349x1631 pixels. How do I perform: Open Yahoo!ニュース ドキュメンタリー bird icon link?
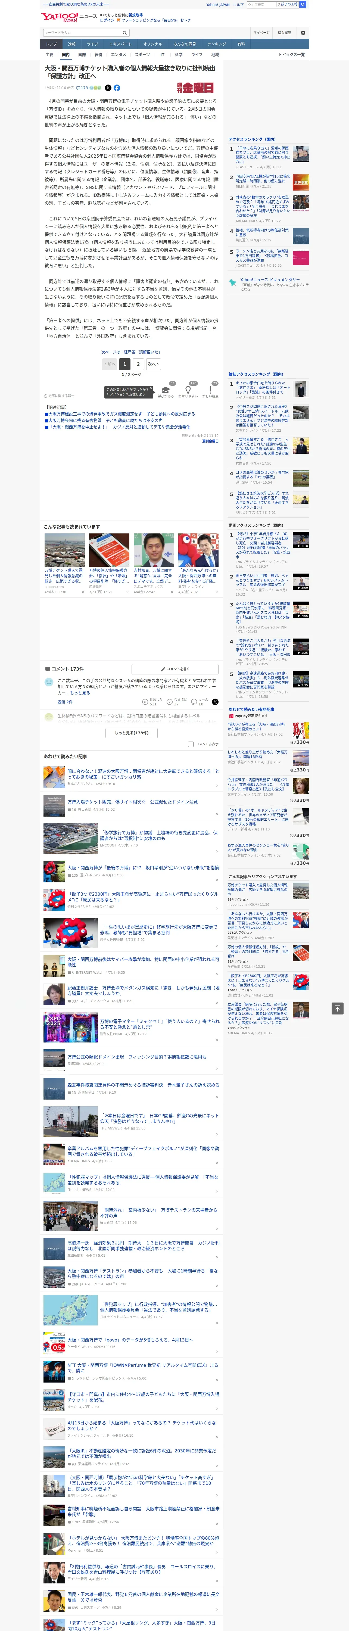coord(233,282)
